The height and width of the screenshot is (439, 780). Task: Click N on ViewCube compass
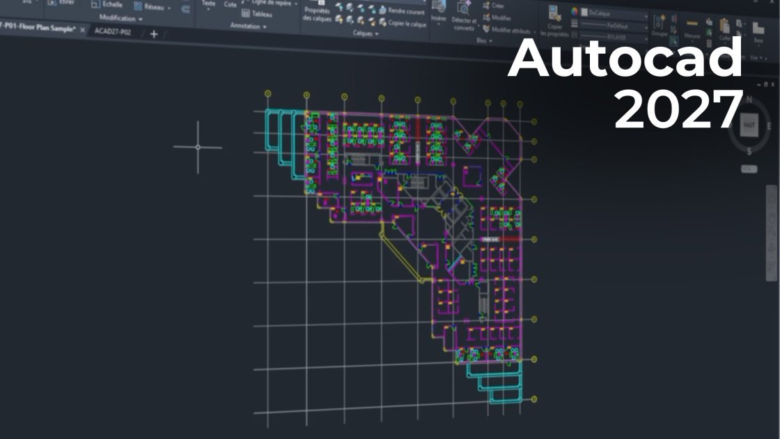coord(749,100)
